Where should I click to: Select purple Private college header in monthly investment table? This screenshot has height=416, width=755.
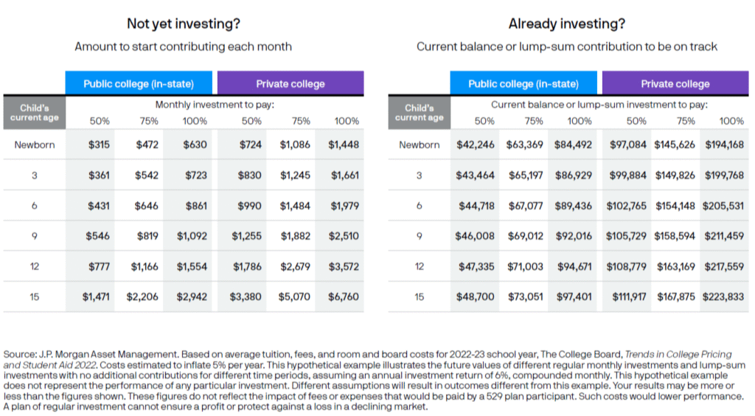pos(290,83)
